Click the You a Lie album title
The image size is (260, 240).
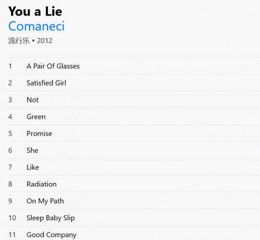35,11
